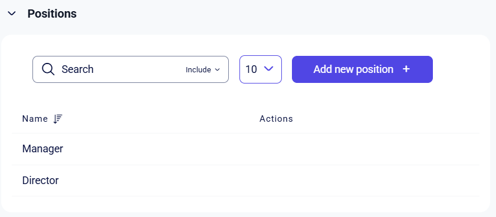
Task: Click the purple chevron in page size box
Action: pyautogui.click(x=268, y=68)
